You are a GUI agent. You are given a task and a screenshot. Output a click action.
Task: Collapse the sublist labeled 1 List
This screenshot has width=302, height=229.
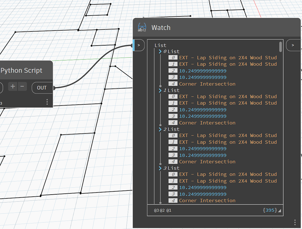point(160,90)
